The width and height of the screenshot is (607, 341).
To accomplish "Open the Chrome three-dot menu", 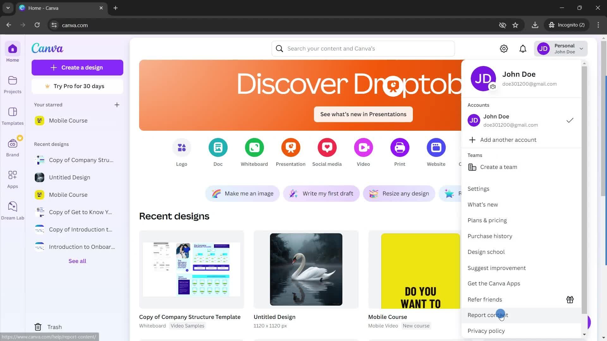I will 598,25.
